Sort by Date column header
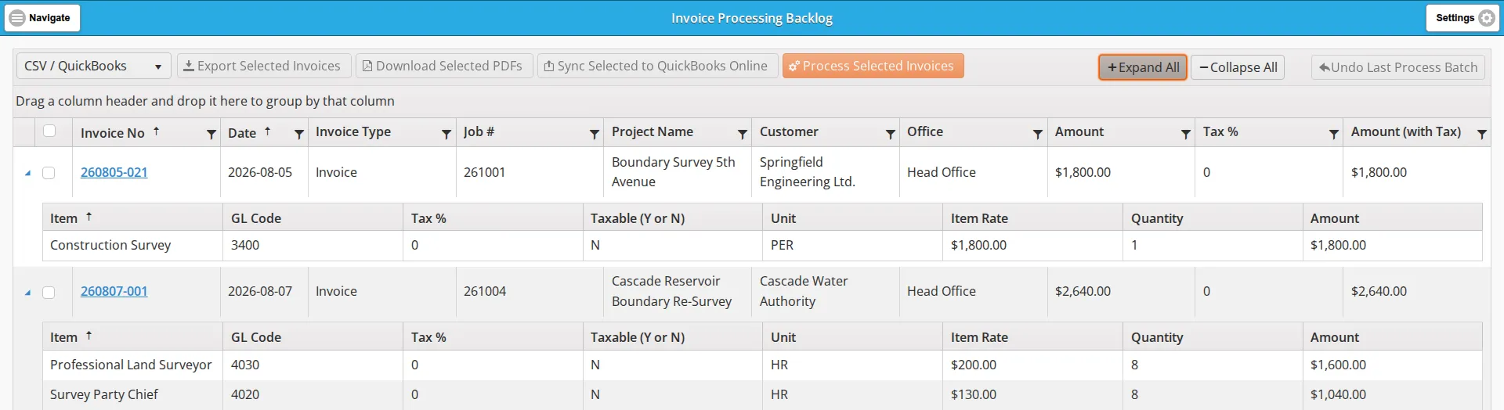 pyautogui.click(x=242, y=133)
